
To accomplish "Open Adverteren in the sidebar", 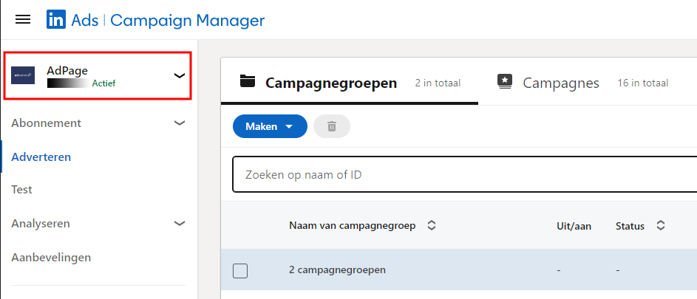I will 41,157.
